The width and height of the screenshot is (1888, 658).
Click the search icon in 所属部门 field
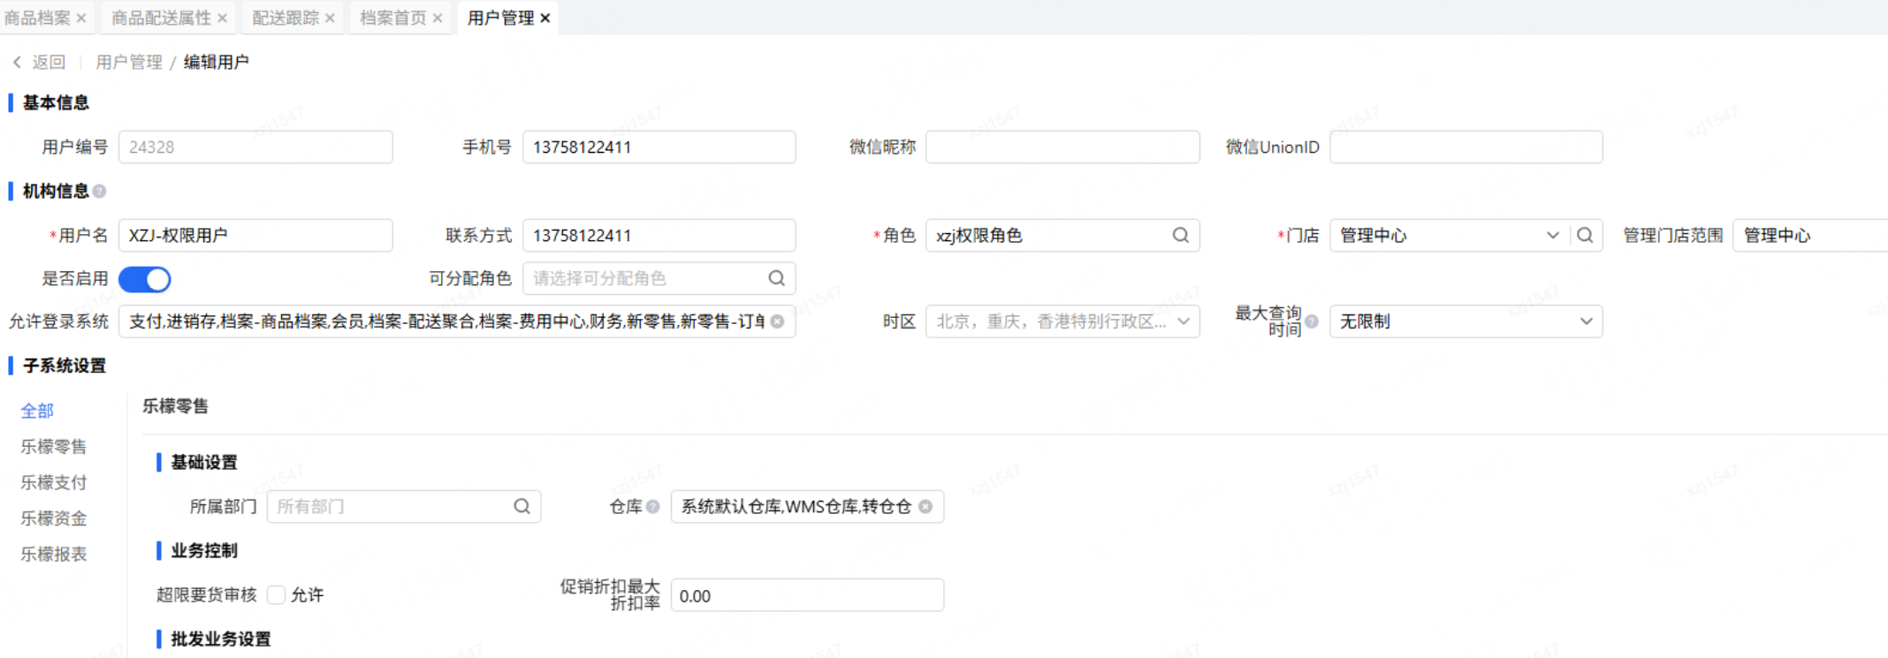[521, 506]
